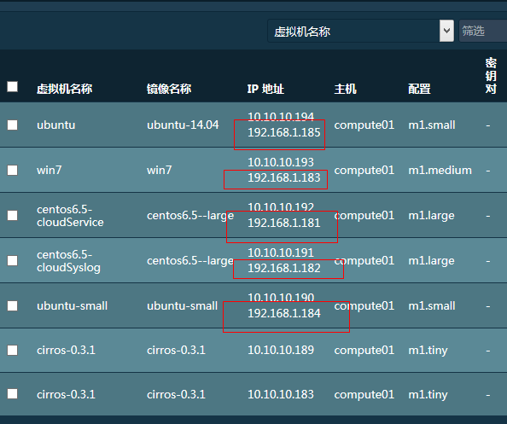This screenshot has height=424, width=507.
Task: Click the 镜像名称 column header
Action: click(169, 89)
